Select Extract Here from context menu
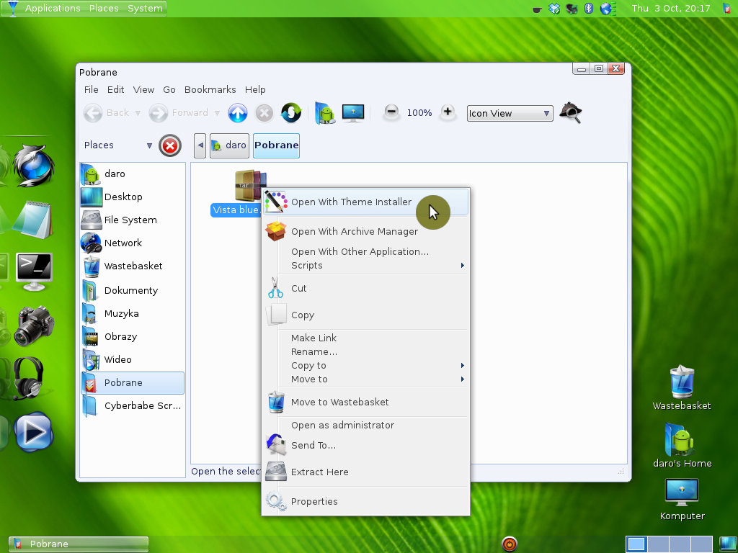 (319, 472)
